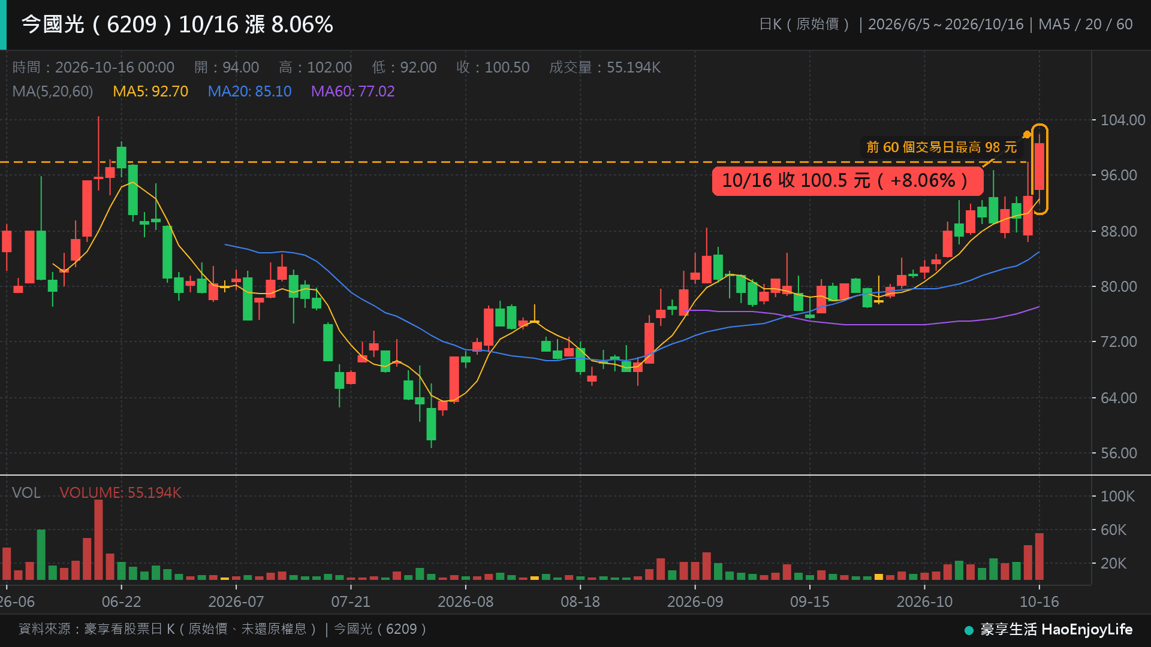Click the date range text 2026/6/5～2026/10/16

pyautogui.click(x=945, y=25)
